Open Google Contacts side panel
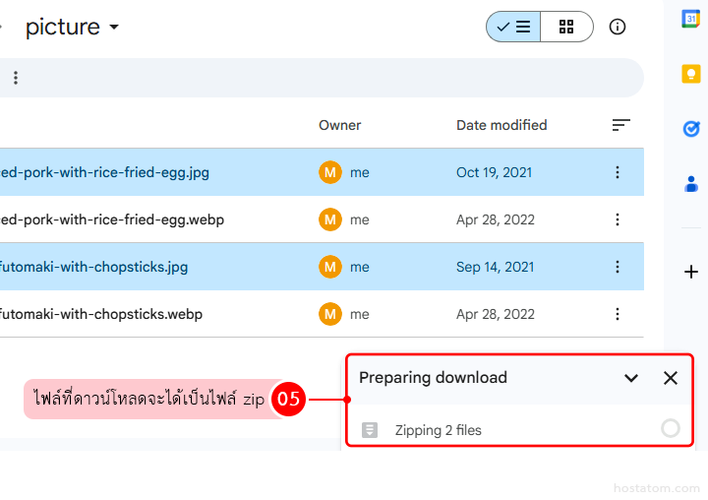 pyautogui.click(x=691, y=184)
